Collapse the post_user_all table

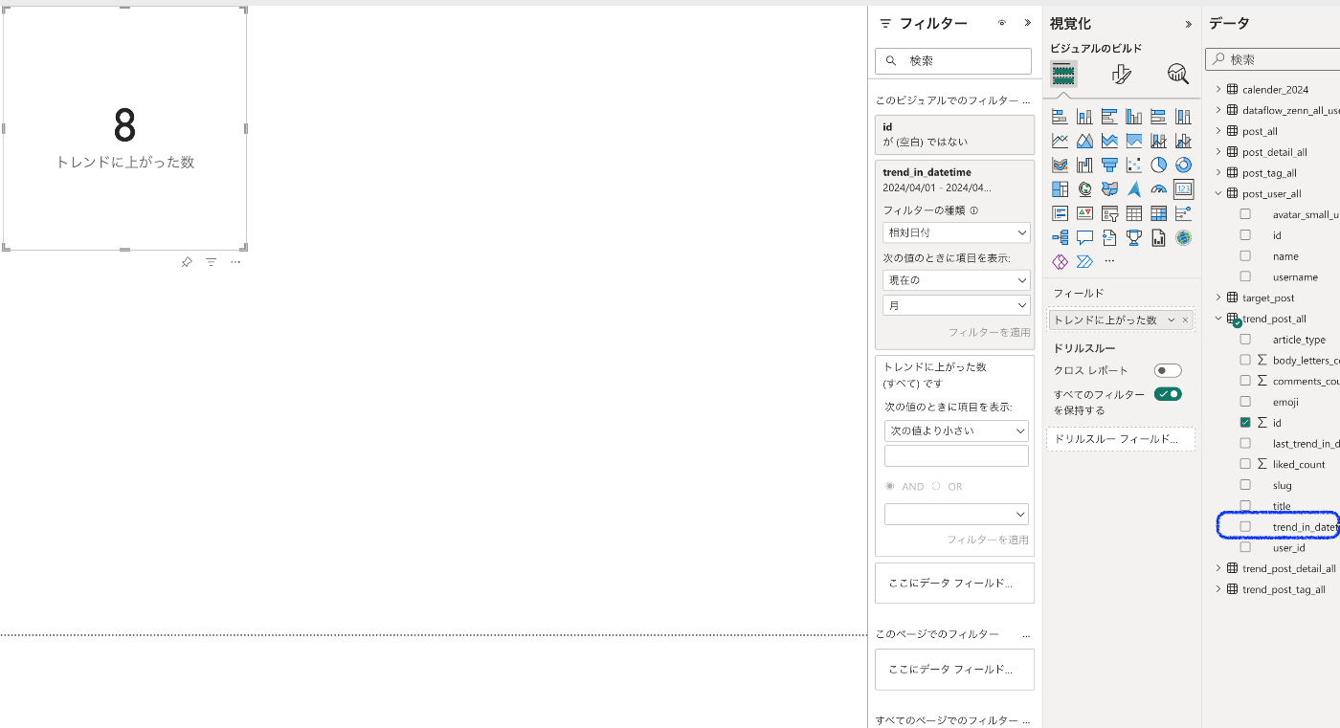click(x=1217, y=193)
